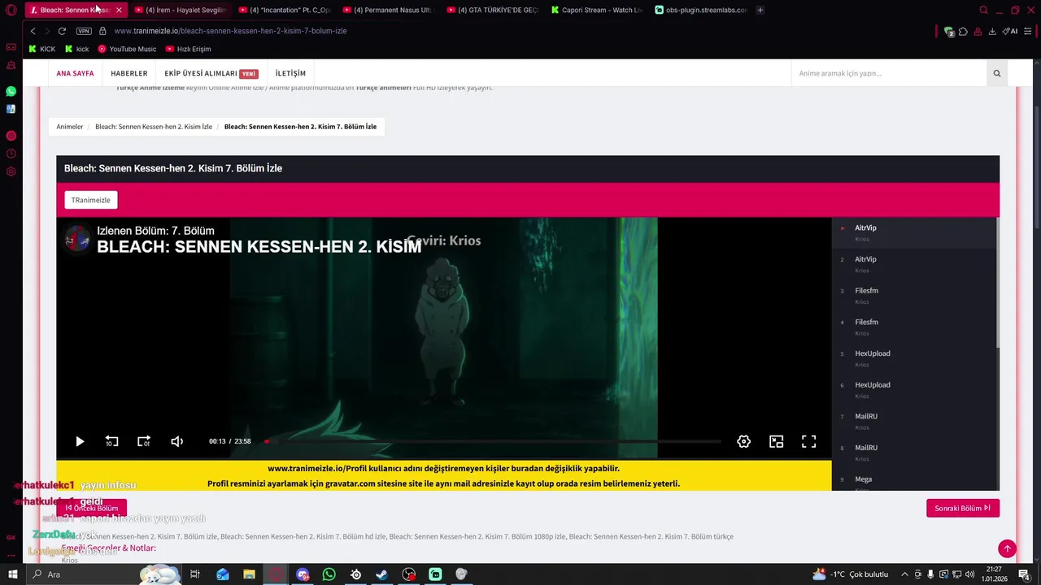Open sidebar history clock icon

point(11,154)
